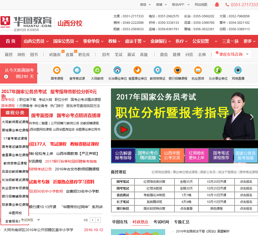The image size is (258, 235).
Task: Open the 网络直播 tablet icon
Action: click(238, 70)
